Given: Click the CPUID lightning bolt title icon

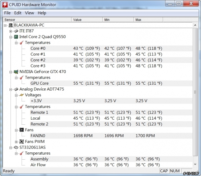Looking at the screenshot, I should tap(5, 4).
